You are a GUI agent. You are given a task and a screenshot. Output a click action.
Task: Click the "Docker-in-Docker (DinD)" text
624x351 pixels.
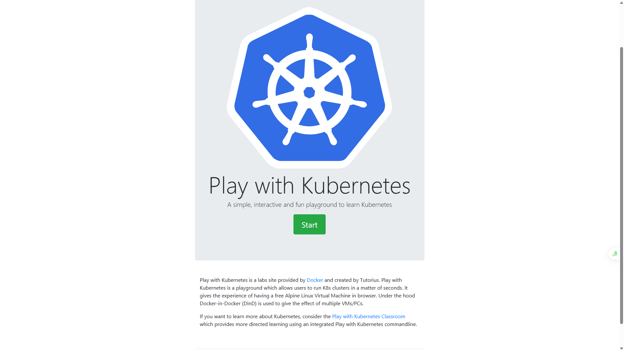[228, 303]
